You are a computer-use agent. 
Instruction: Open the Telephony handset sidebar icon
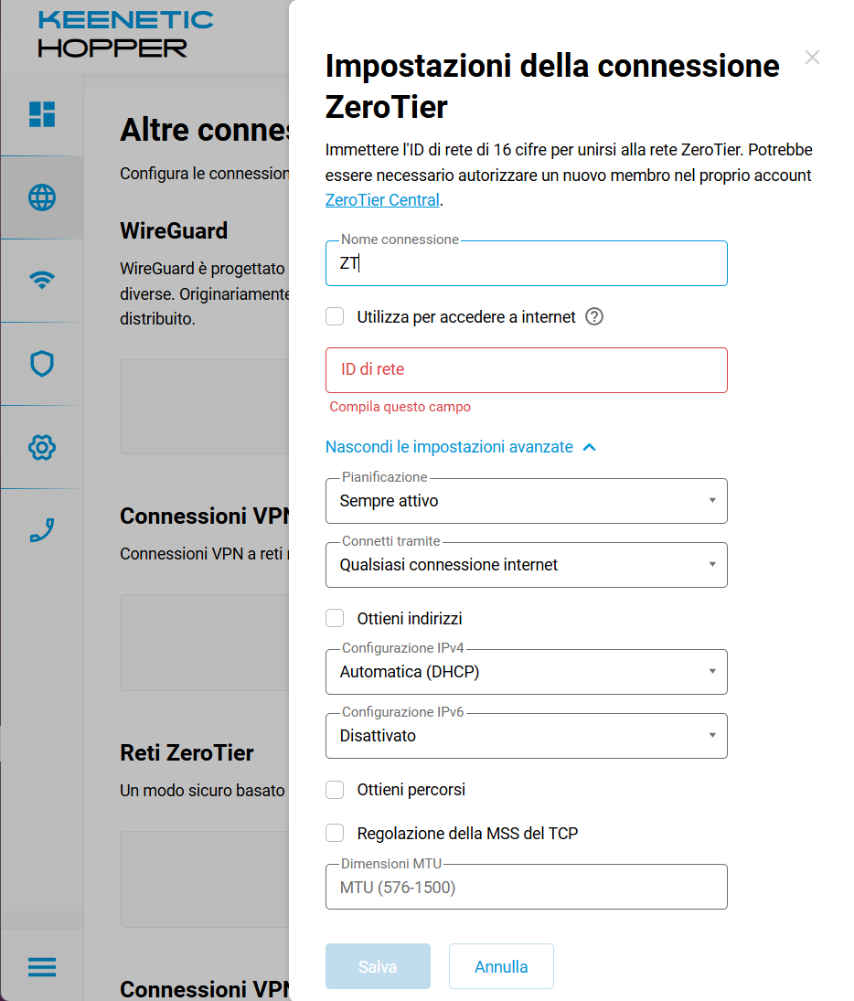click(42, 530)
